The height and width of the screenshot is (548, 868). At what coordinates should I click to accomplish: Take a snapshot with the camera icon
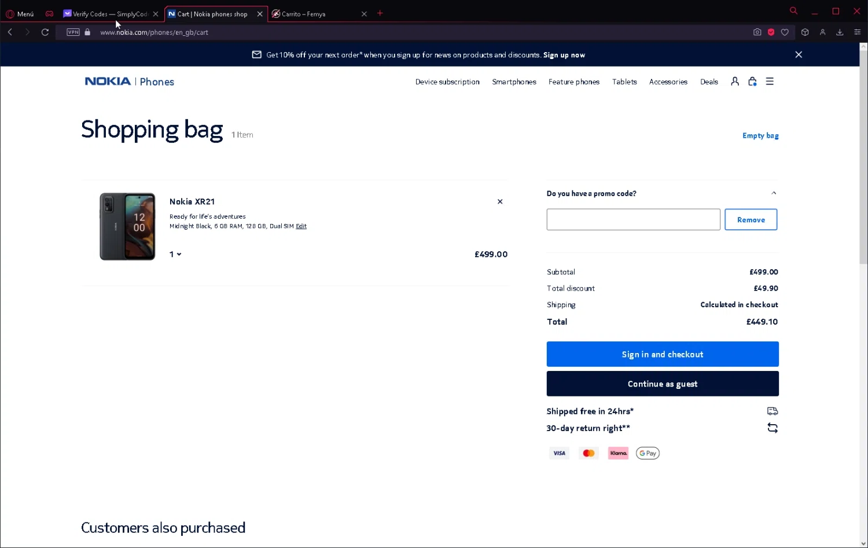coord(757,32)
